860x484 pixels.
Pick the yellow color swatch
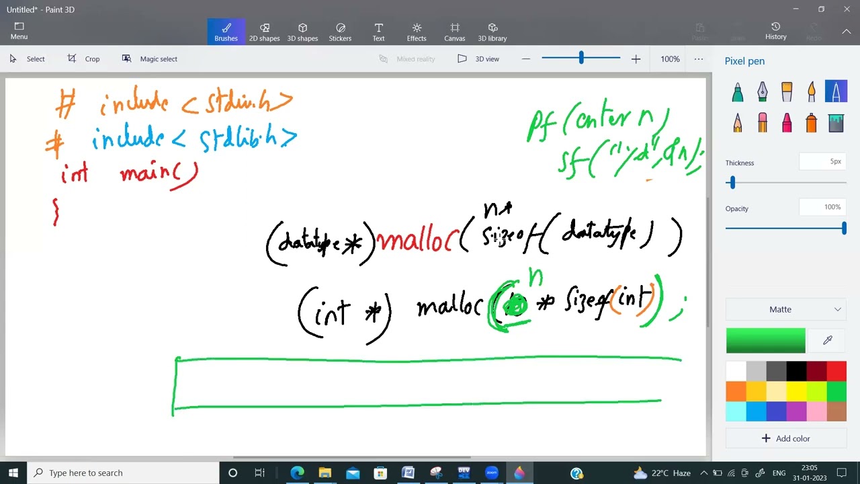pyautogui.click(x=796, y=391)
